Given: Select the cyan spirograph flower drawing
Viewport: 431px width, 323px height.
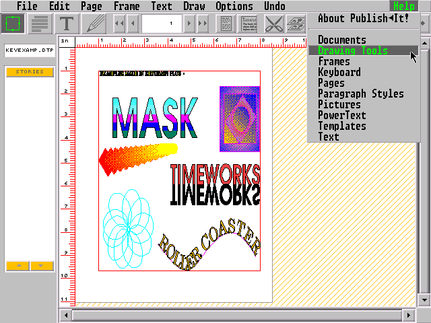Looking at the screenshot, I should click(128, 229).
